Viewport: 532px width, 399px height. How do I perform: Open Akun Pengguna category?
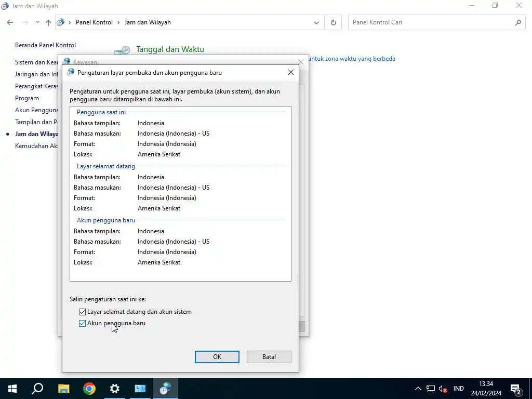pos(37,110)
